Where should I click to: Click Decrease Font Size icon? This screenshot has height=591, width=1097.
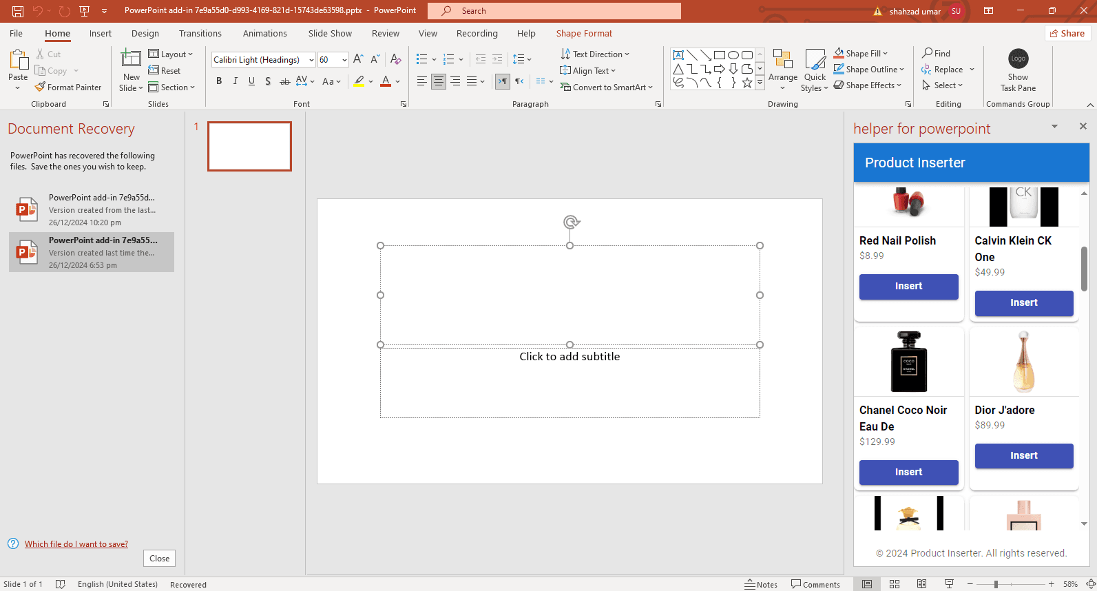(375, 60)
